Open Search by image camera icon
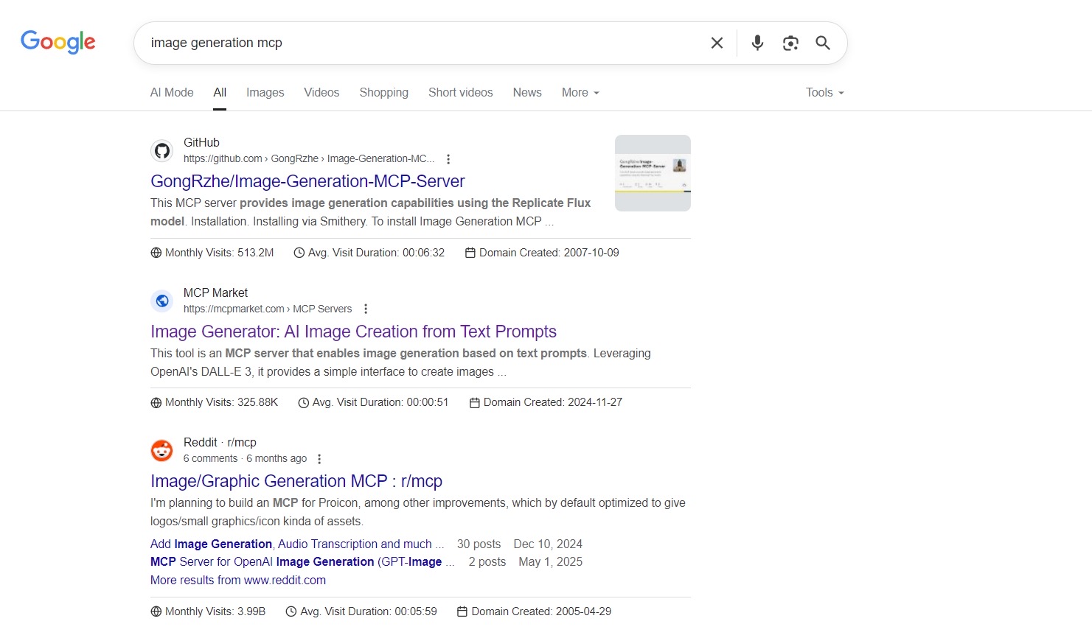 click(x=790, y=43)
